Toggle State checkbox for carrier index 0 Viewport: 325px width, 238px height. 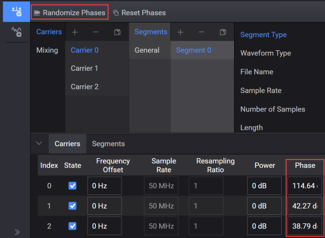pyautogui.click(x=72, y=186)
